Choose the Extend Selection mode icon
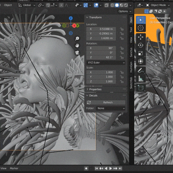This screenshot has height=173, width=173. click(x=151, y=11)
